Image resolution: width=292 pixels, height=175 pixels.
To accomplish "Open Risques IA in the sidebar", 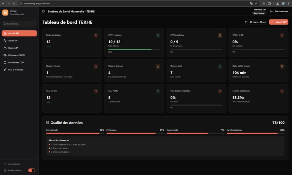I will click(x=19, y=48).
